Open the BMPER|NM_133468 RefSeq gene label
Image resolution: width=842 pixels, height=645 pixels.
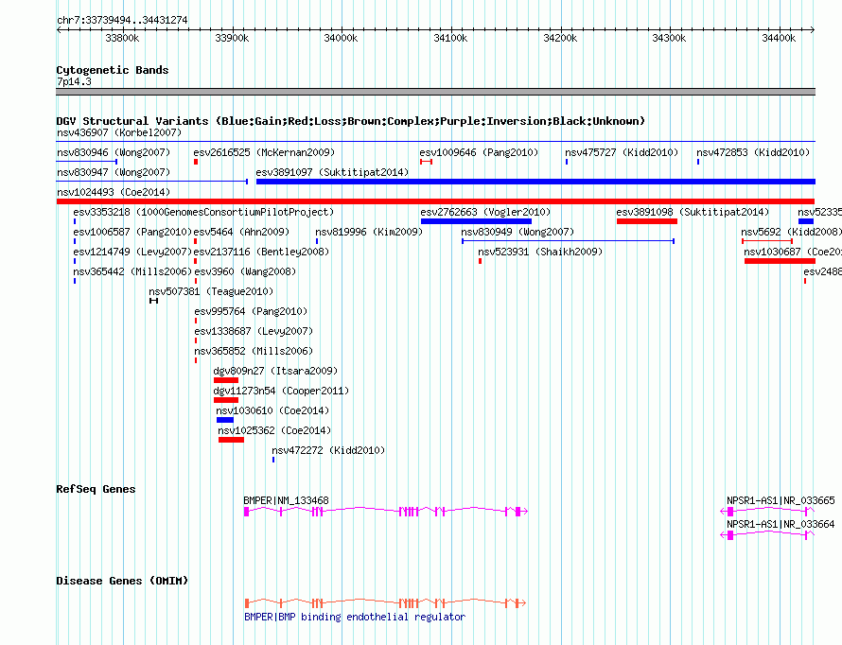pos(287,500)
